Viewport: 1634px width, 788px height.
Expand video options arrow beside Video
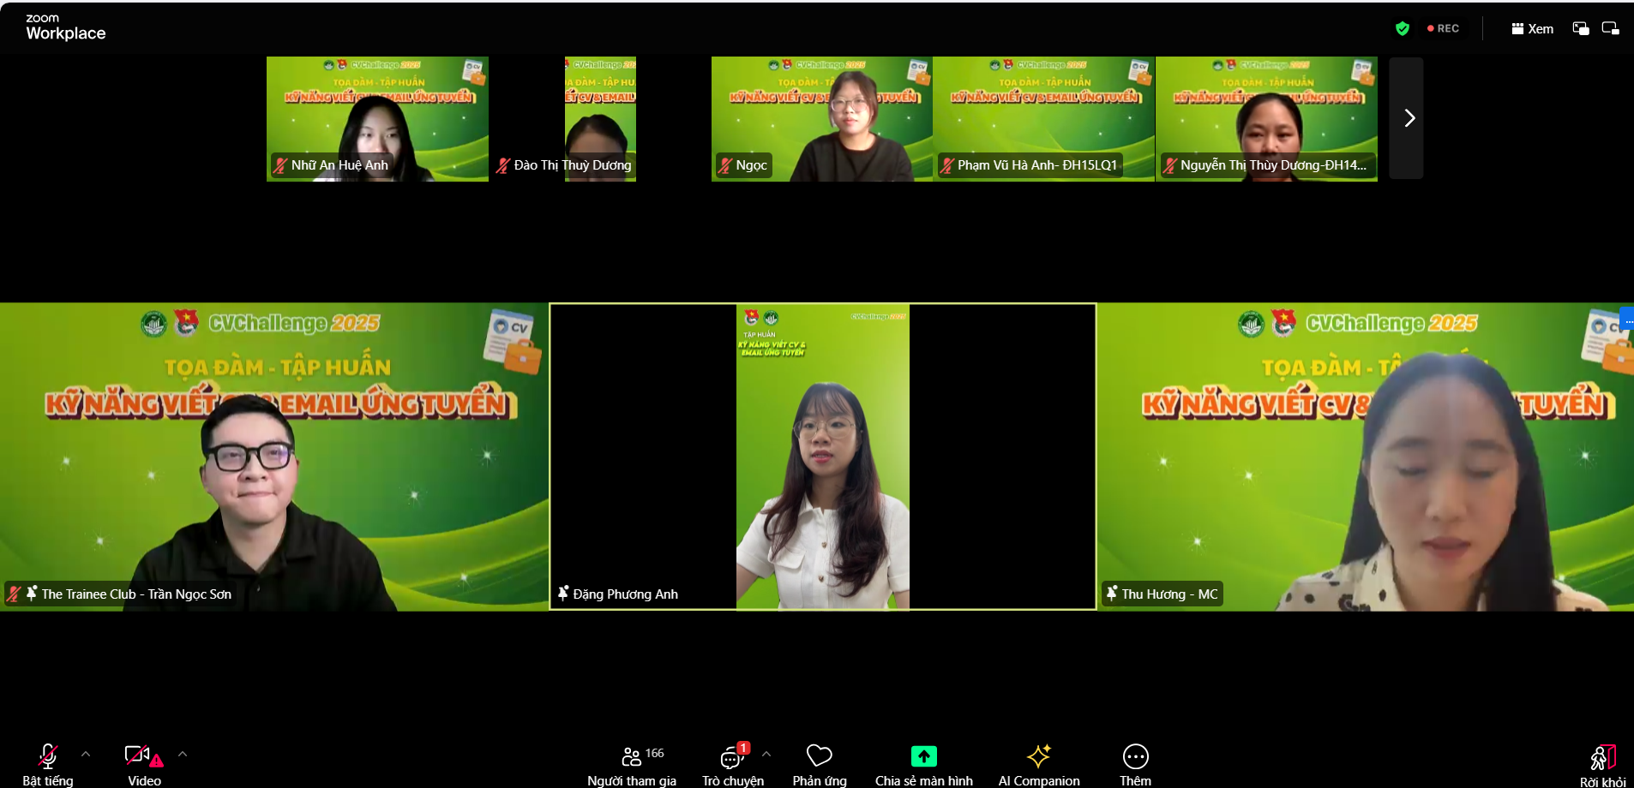(183, 754)
